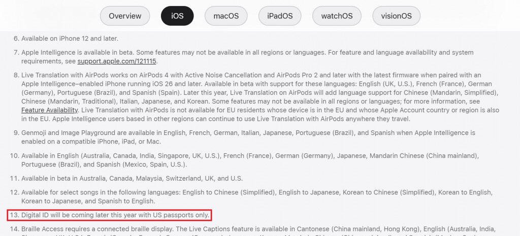Screen dimensions: 520x236
Task: Open the support.apple.com/121115 link
Action: (x=117, y=61)
